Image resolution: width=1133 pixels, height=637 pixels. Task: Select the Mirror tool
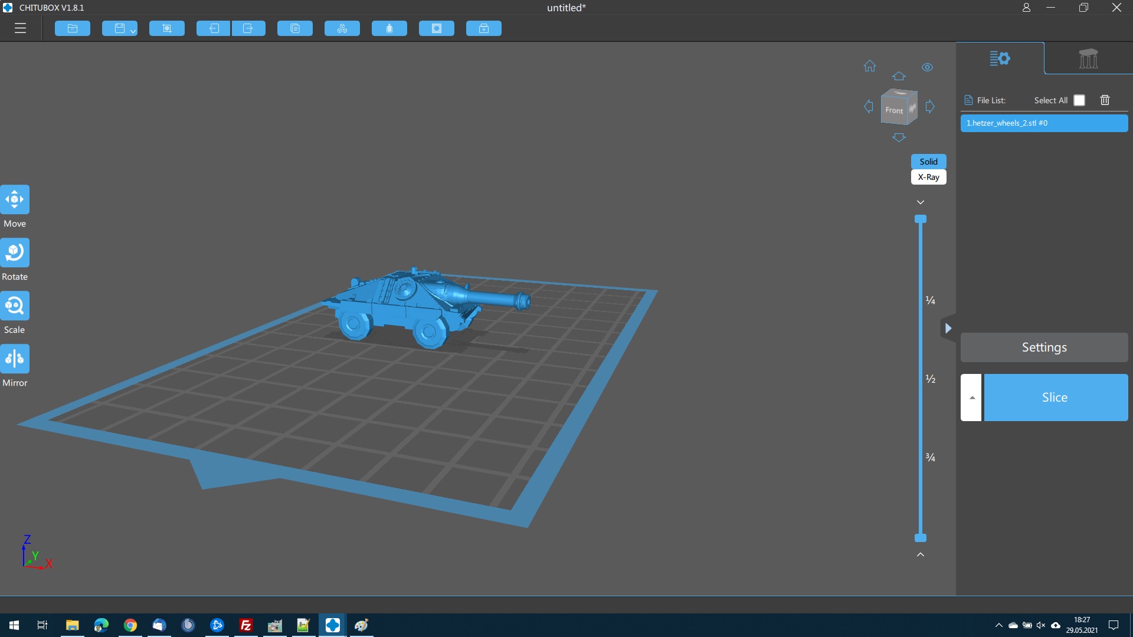pos(15,359)
